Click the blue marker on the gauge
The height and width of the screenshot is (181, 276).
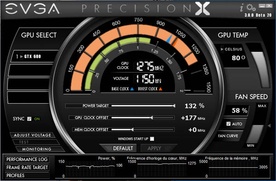click(169, 39)
